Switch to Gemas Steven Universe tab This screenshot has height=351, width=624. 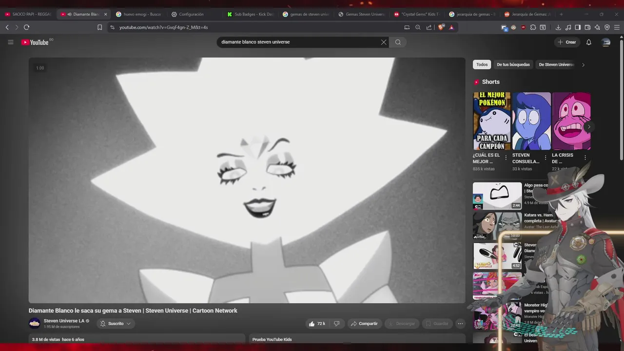(x=362, y=14)
